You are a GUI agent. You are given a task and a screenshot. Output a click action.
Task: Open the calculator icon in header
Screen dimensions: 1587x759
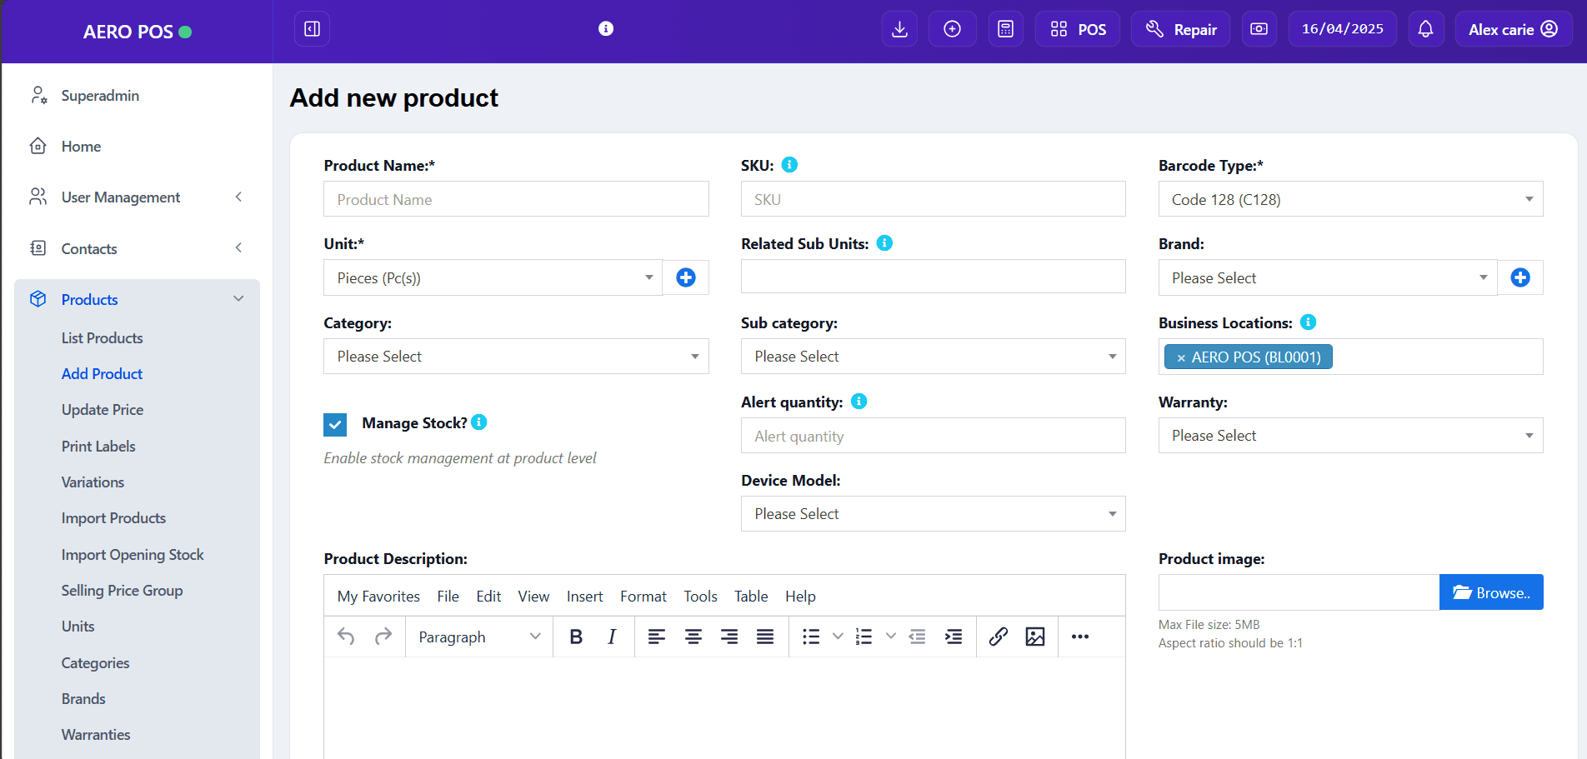pyautogui.click(x=1005, y=29)
